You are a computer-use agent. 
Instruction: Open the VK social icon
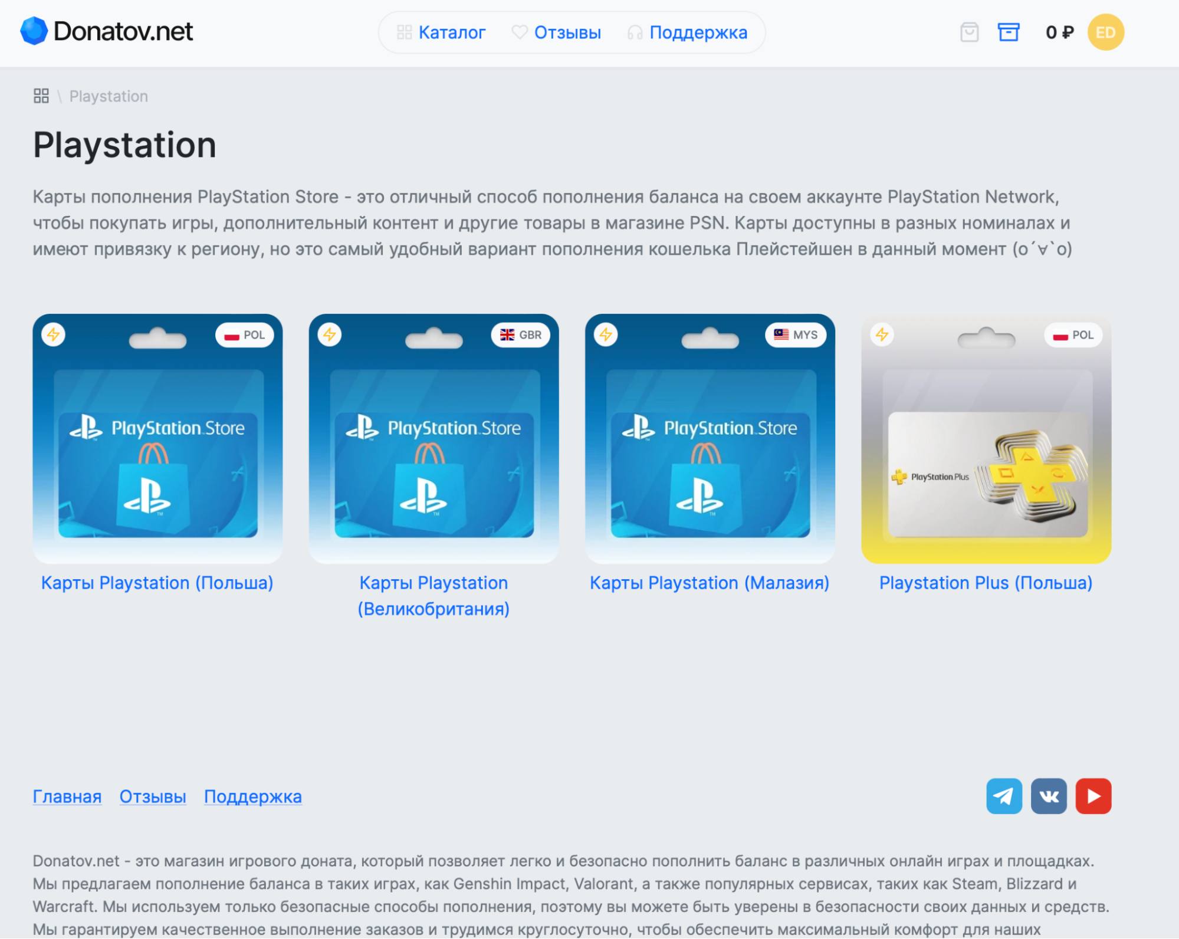pos(1049,796)
